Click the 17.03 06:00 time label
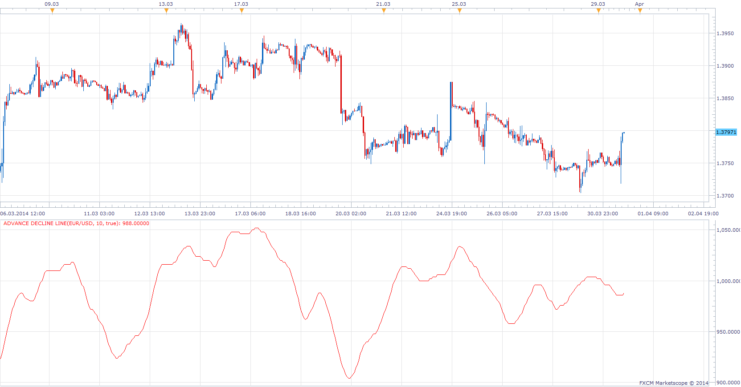The width and height of the screenshot is (741, 387). click(x=250, y=214)
